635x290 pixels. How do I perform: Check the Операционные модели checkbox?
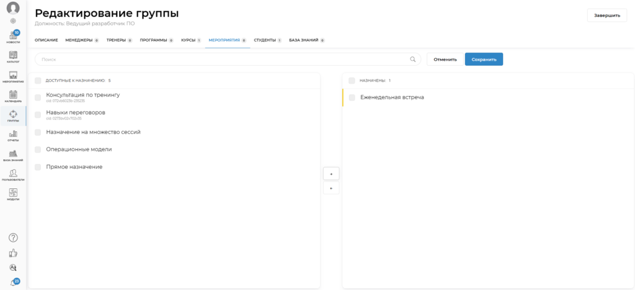tap(38, 150)
